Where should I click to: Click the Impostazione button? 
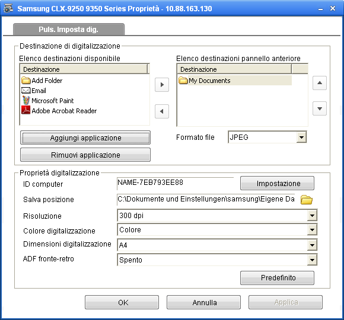tap(278, 183)
